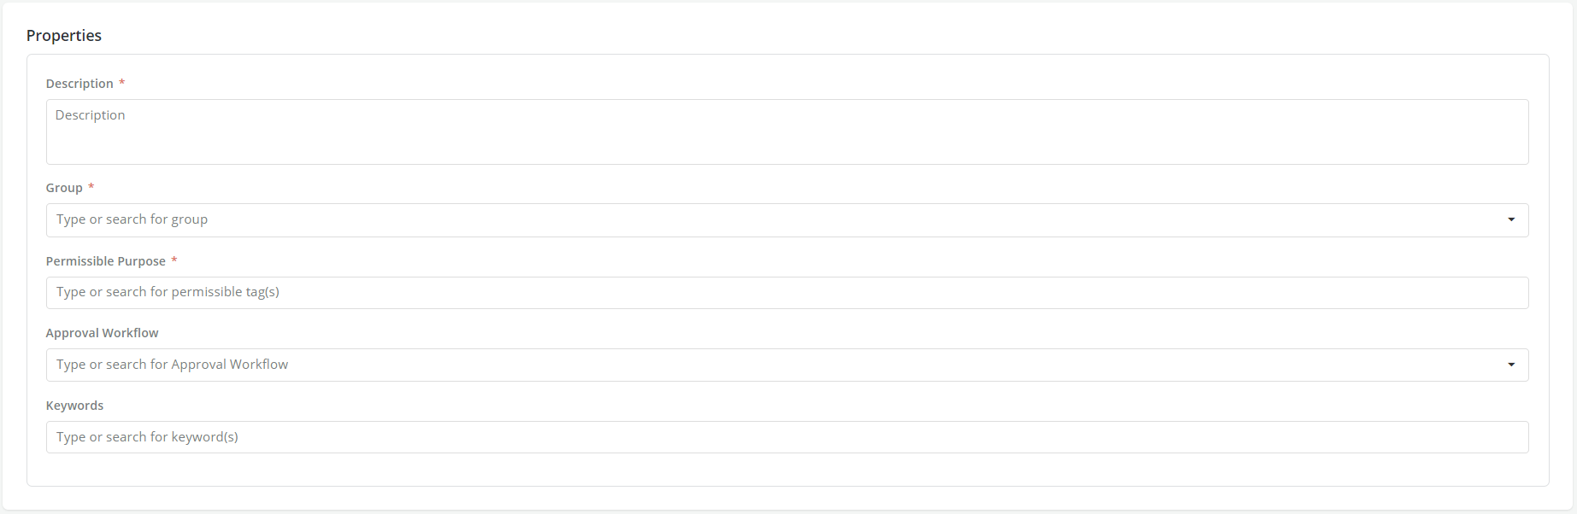Click the required asterisk beside Group
1577x514 pixels.
point(91,187)
